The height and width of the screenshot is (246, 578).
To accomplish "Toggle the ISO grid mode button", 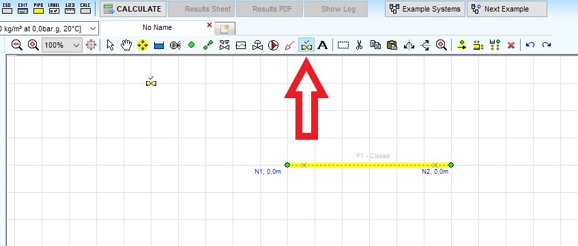I will [7, 8].
